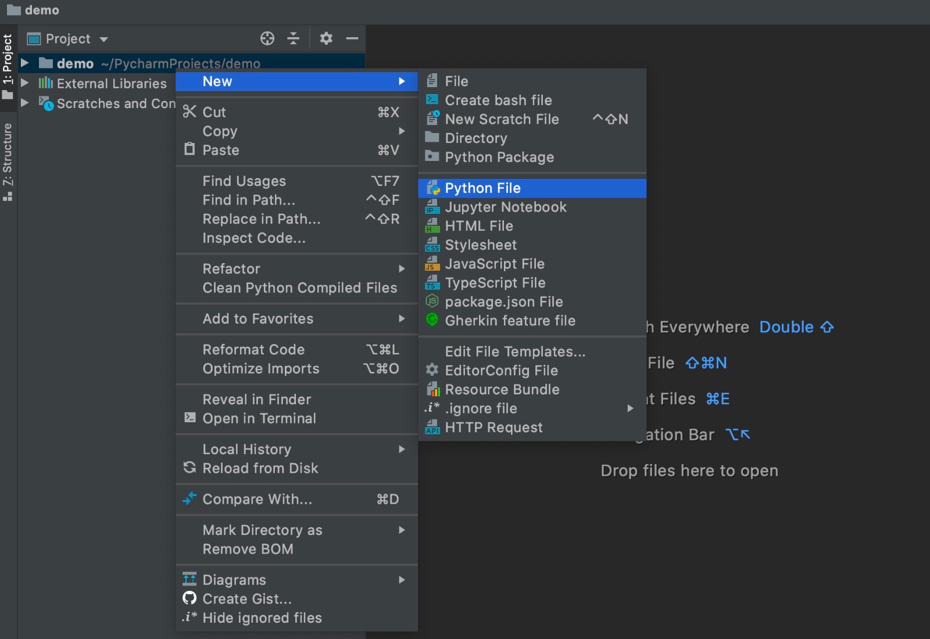Choose Find in Path...
The image size is (930, 639).
pyautogui.click(x=296, y=200)
